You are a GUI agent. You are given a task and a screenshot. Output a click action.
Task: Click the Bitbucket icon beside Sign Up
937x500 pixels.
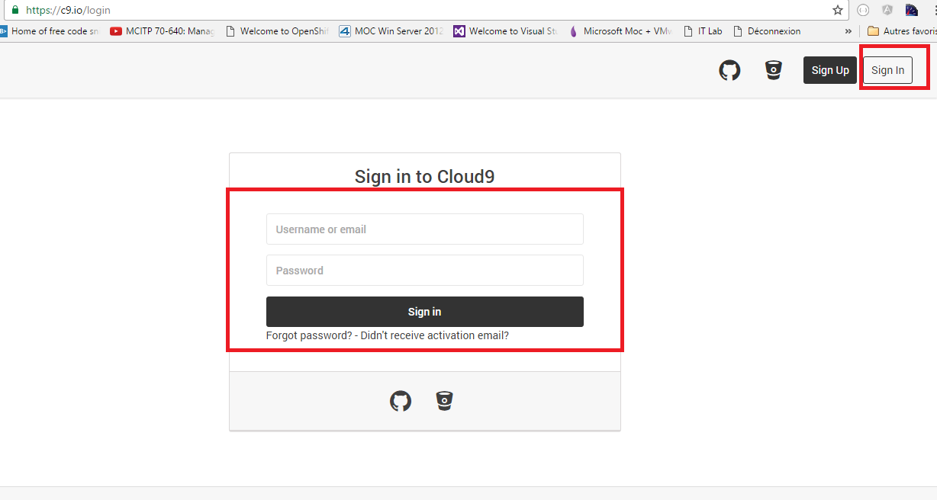pyautogui.click(x=774, y=70)
